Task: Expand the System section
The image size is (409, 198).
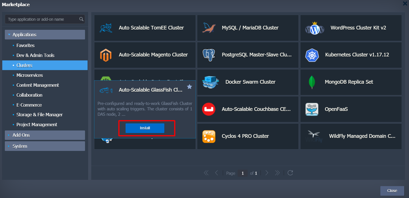Action: point(45,146)
